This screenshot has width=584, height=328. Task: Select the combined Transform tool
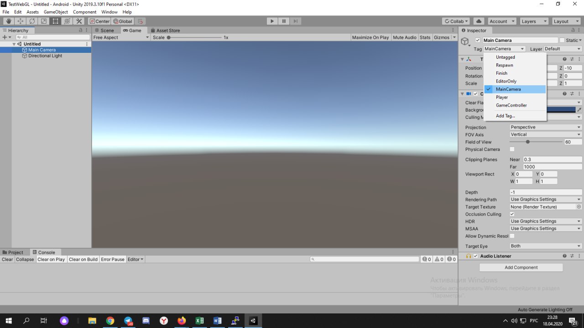tap(67, 21)
